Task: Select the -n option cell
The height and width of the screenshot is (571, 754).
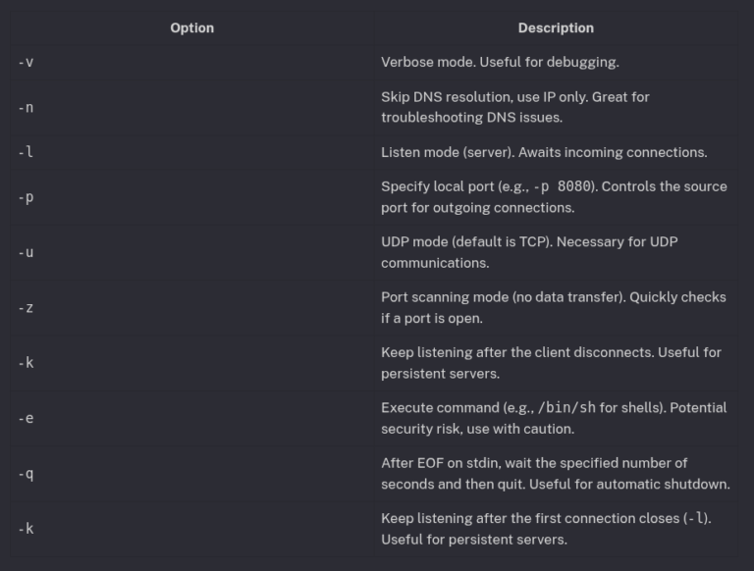Action: 27,107
